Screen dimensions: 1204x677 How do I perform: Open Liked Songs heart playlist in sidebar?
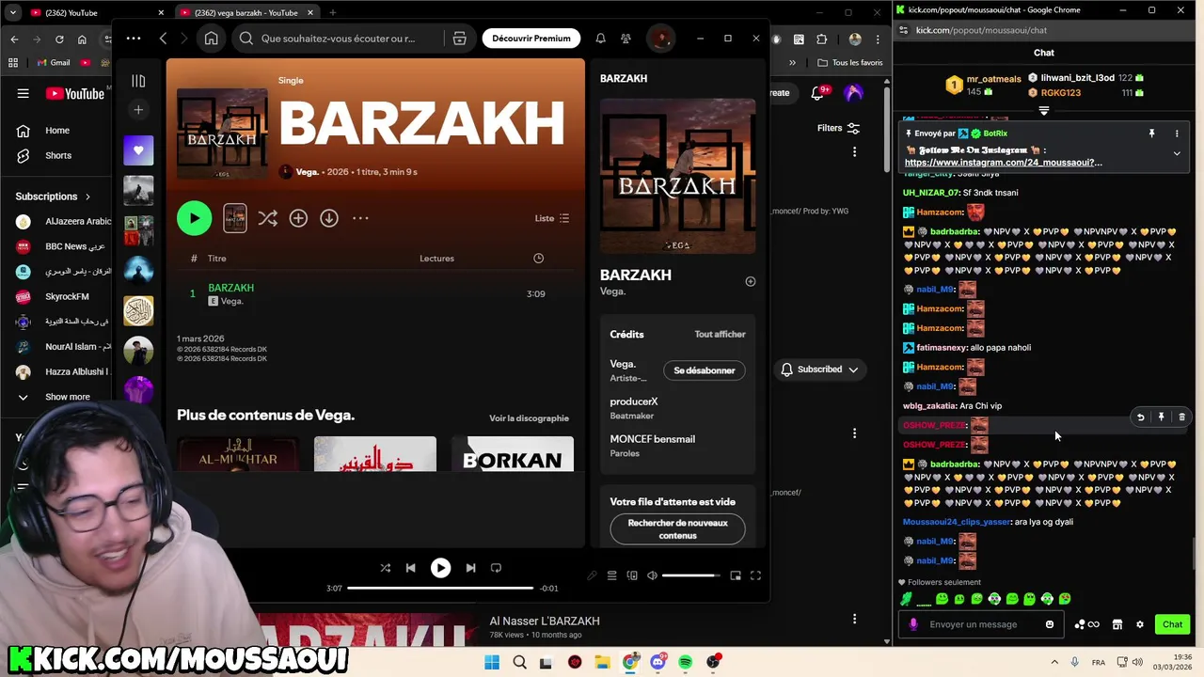pyautogui.click(x=138, y=150)
